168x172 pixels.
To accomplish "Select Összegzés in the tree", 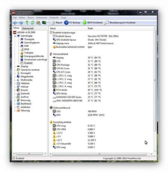I will coord(29,39).
